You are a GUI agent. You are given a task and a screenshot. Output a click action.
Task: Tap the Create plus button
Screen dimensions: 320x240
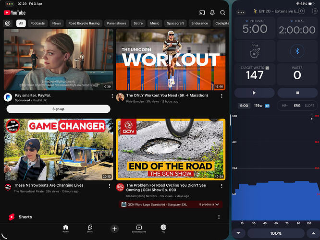pyautogui.click(x=114, y=228)
